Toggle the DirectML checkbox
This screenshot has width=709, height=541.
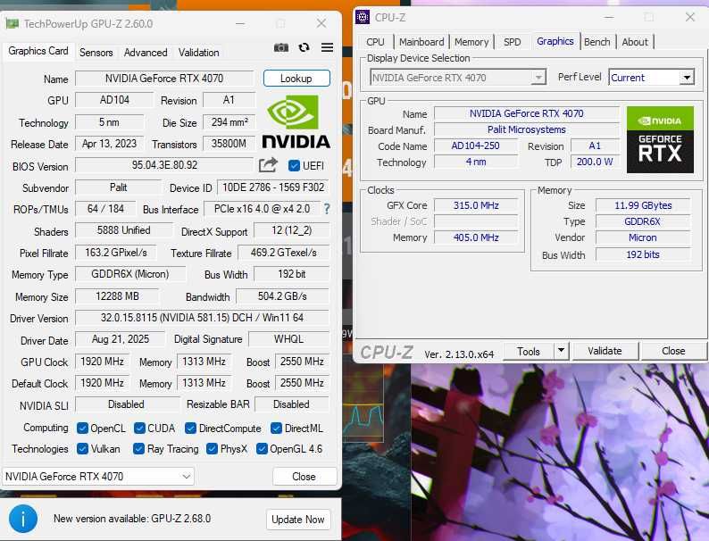tap(276, 428)
